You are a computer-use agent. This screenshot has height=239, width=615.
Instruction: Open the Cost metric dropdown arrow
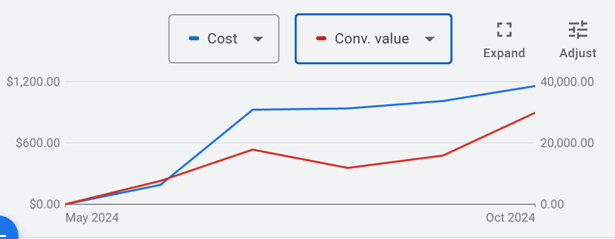point(258,39)
